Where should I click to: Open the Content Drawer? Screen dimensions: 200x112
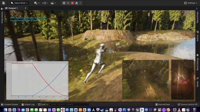(10, 105)
